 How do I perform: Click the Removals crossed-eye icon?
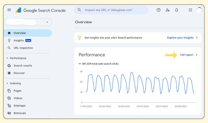9,113
